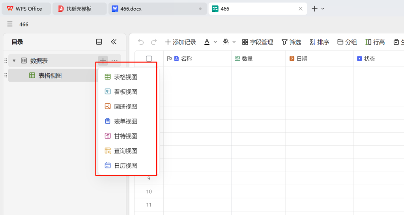
Task: Click the 466 document title text
Action: 24,24
